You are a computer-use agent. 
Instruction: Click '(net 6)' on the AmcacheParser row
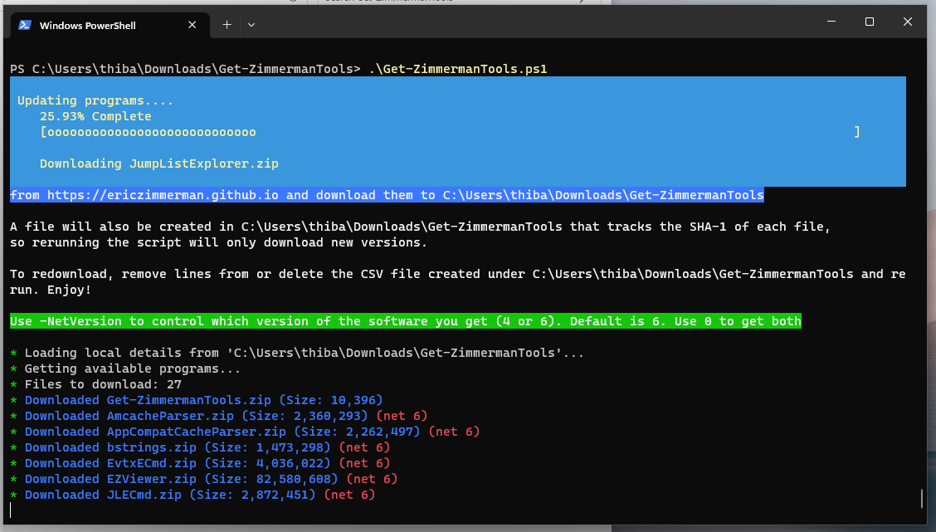coord(402,416)
